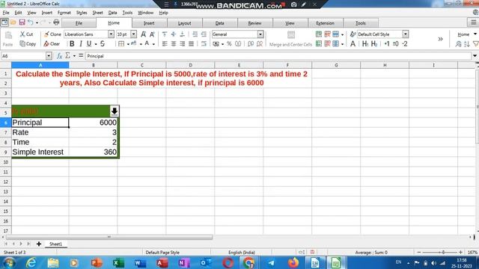The image size is (479, 269).
Task: Open the Sheet menu
Action: point(98,13)
